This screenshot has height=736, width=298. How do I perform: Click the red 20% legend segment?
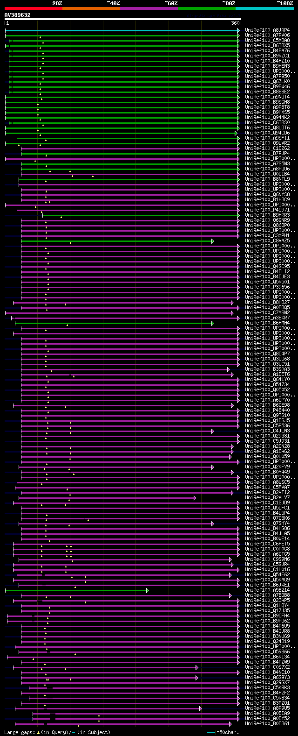(33, 8)
